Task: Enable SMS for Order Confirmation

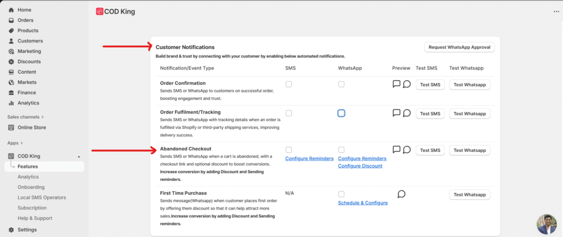Action: pyautogui.click(x=289, y=84)
